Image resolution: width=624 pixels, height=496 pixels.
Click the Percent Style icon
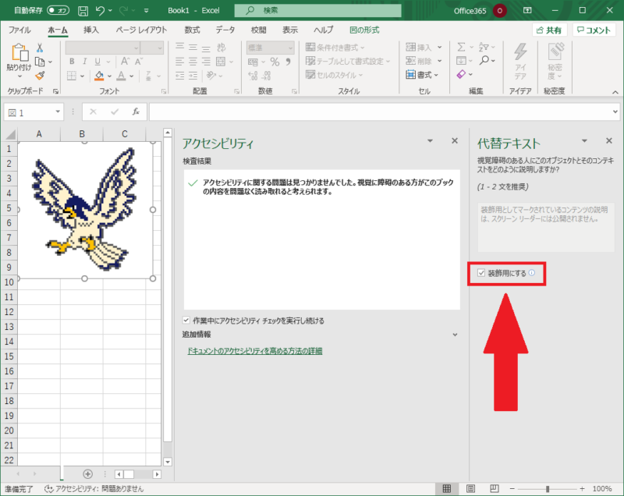click(275, 62)
